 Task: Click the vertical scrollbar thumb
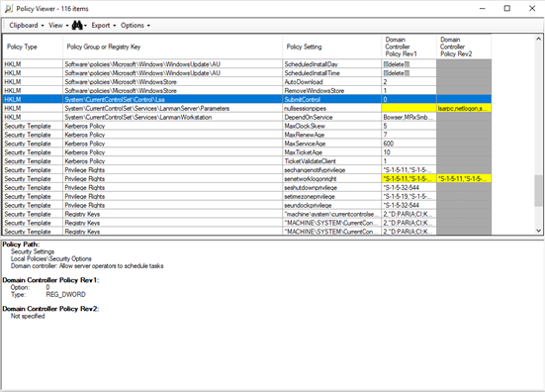(x=538, y=190)
